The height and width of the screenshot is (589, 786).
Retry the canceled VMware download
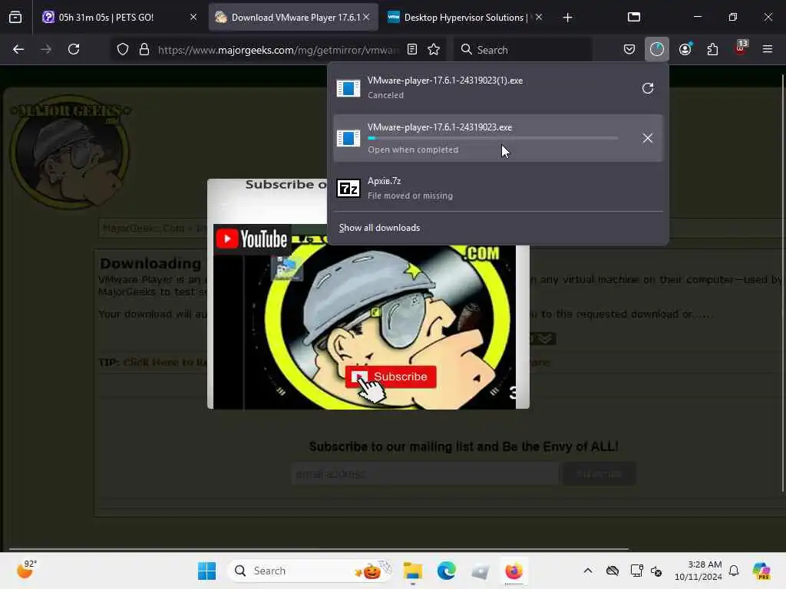click(648, 88)
